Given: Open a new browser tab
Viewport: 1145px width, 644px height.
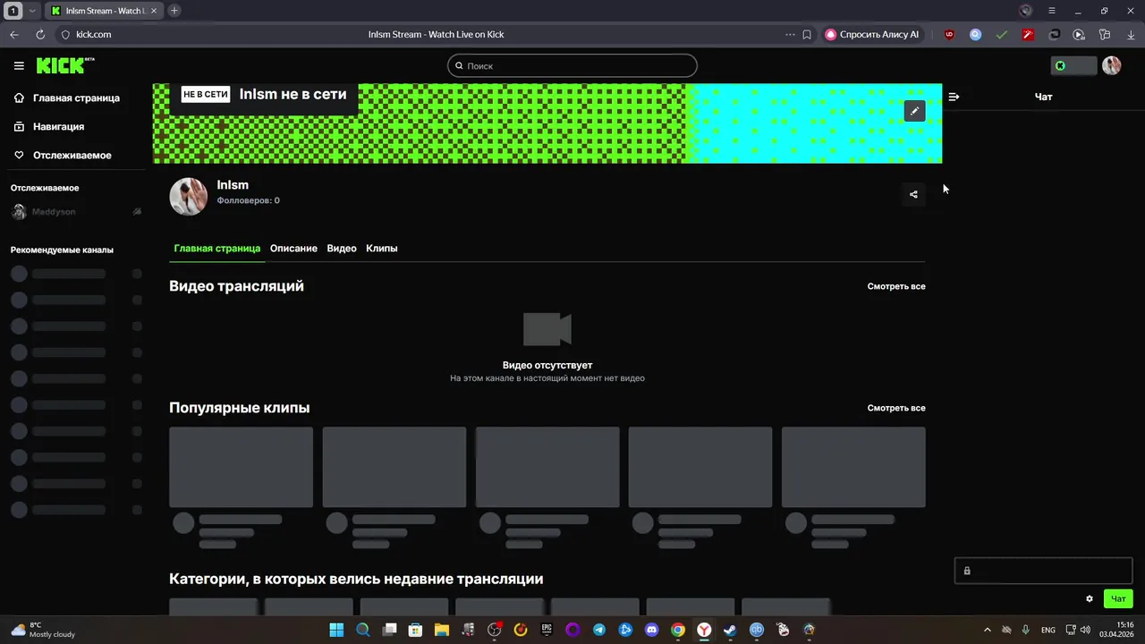Looking at the screenshot, I should tap(174, 11).
